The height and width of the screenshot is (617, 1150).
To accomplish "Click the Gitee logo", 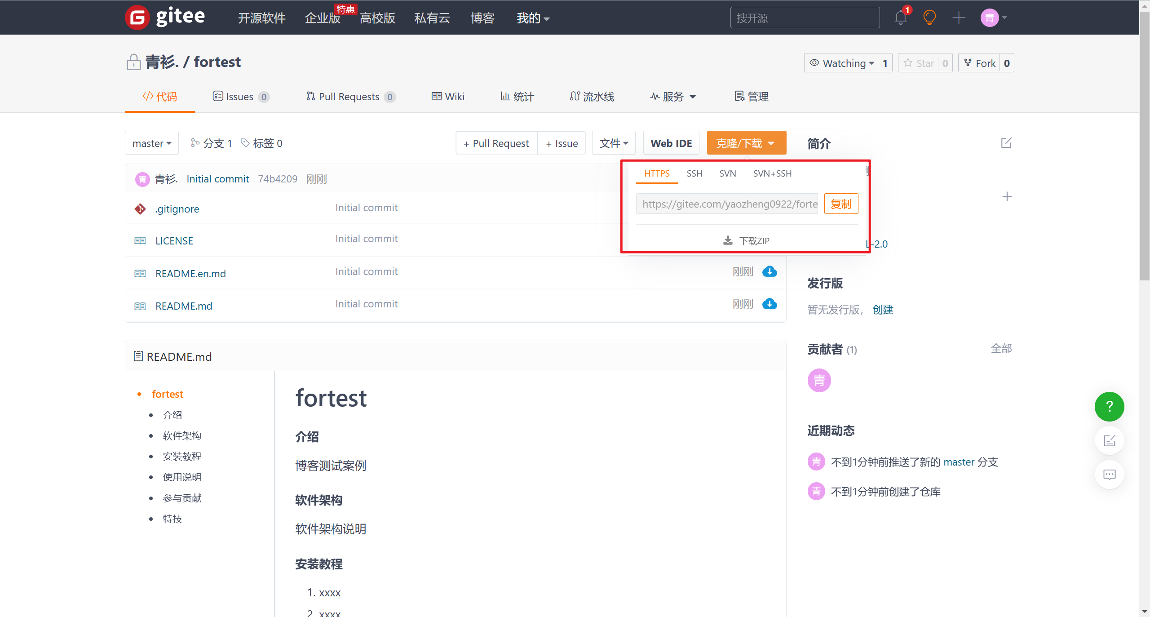I will tap(165, 17).
